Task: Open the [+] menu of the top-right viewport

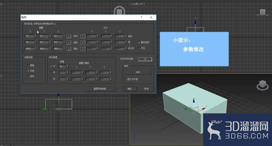Action: point(132,4)
